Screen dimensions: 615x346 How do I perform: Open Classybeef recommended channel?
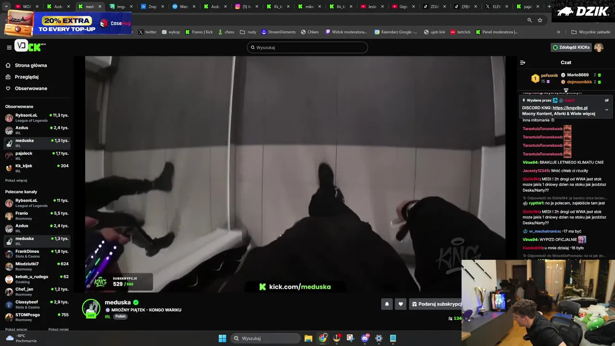37,305
